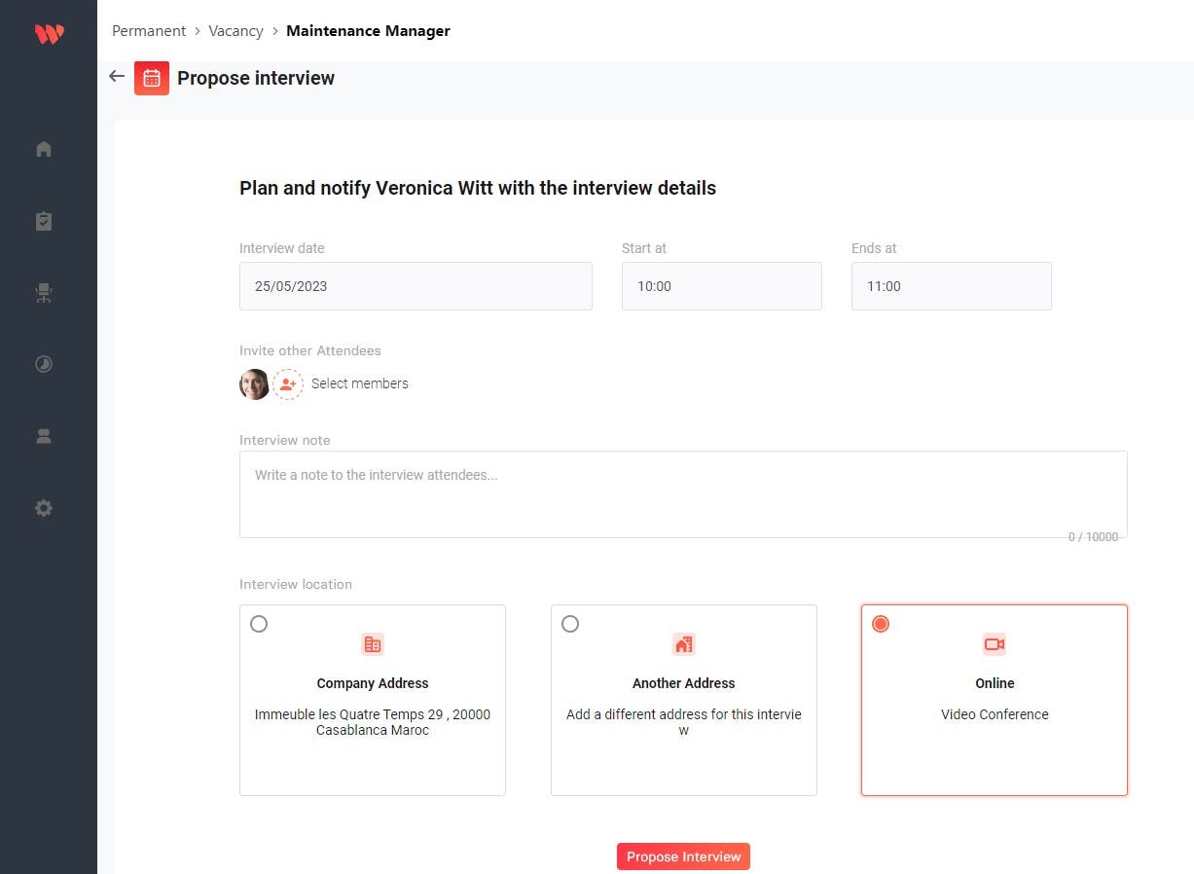Image resolution: width=1194 pixels, height=874 pixels.
Task: Click the Propose Interview button
Action: (x=683, y=856)
